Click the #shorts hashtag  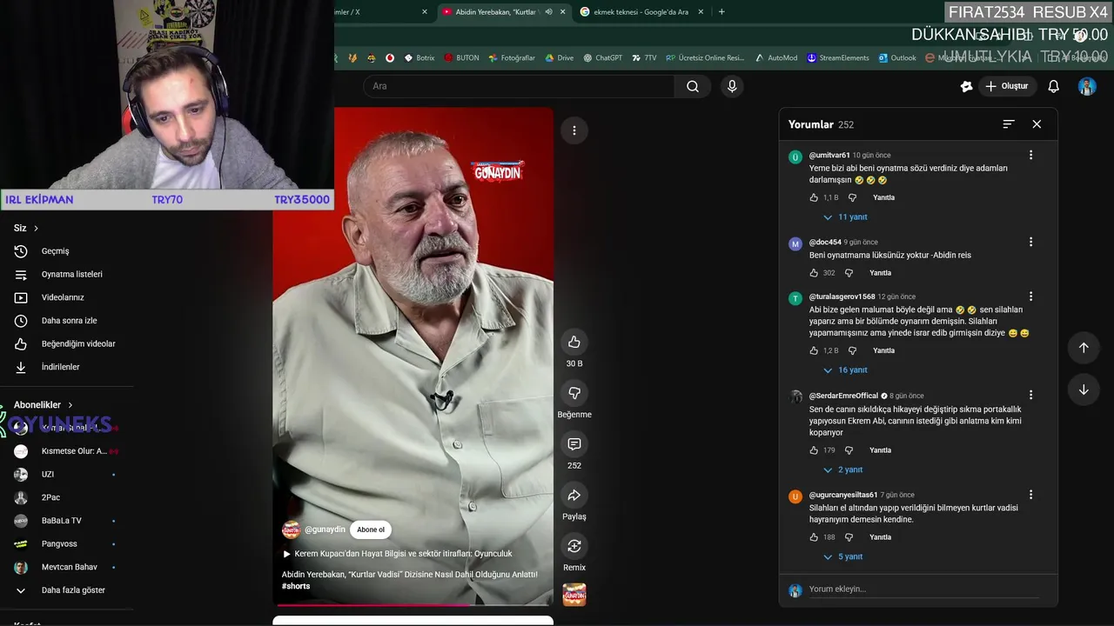pyautogui.click(x=296, y=586)
